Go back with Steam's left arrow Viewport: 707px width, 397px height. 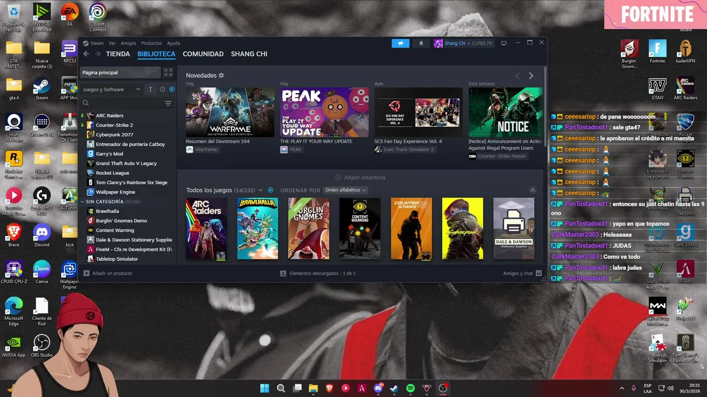tap(86, 54)
